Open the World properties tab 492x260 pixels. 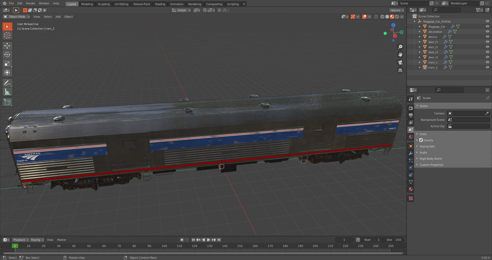point(411,137)
